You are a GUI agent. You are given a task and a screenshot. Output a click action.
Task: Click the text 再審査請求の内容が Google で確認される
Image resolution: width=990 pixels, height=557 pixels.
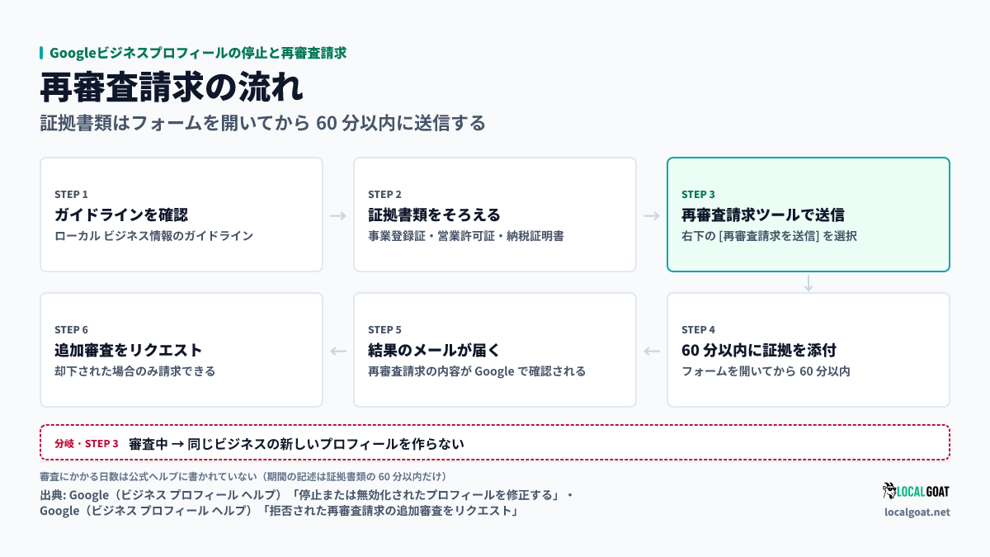[x=477, y=371]
